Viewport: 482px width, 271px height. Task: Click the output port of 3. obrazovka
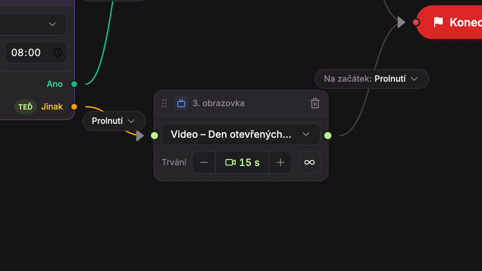[328, 135]
